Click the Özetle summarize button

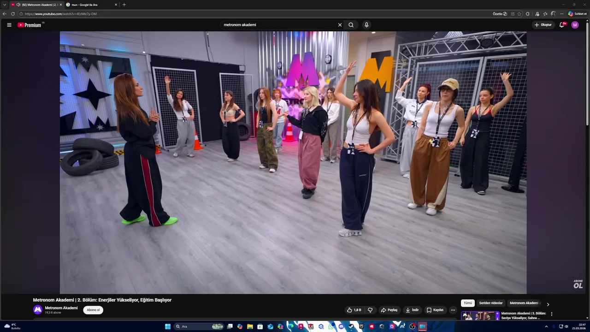coord(500,14)
